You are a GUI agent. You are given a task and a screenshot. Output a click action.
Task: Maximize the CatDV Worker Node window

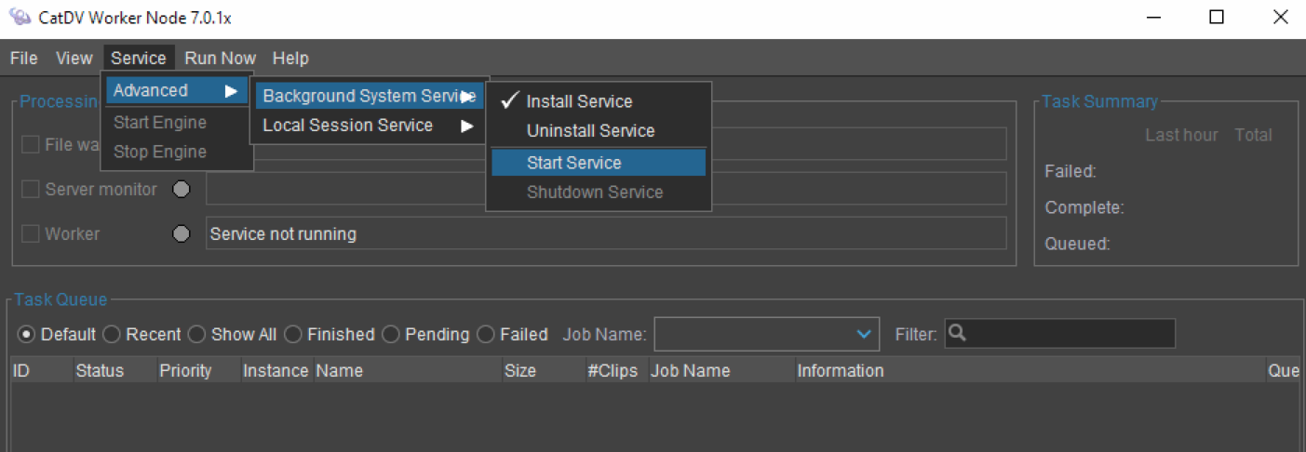(x=1217, y=18)
